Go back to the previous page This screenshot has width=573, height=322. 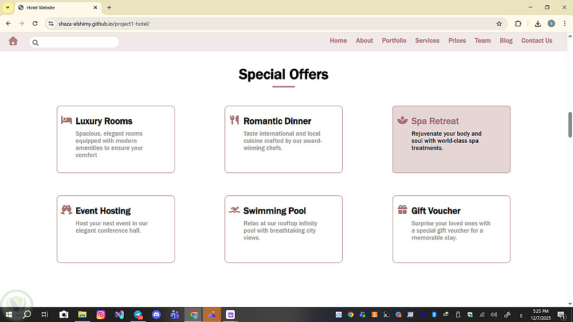(9, 23)
